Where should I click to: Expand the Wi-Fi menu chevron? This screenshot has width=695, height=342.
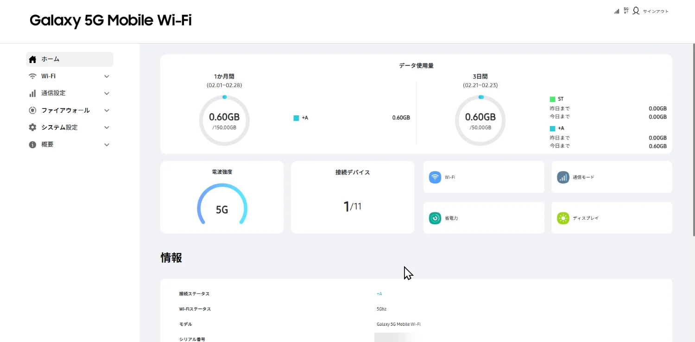coord(107,76)
